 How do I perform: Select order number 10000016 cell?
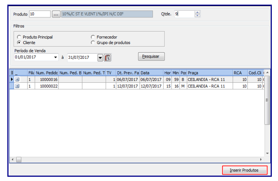pyautogui.click(x=47, y=80)
